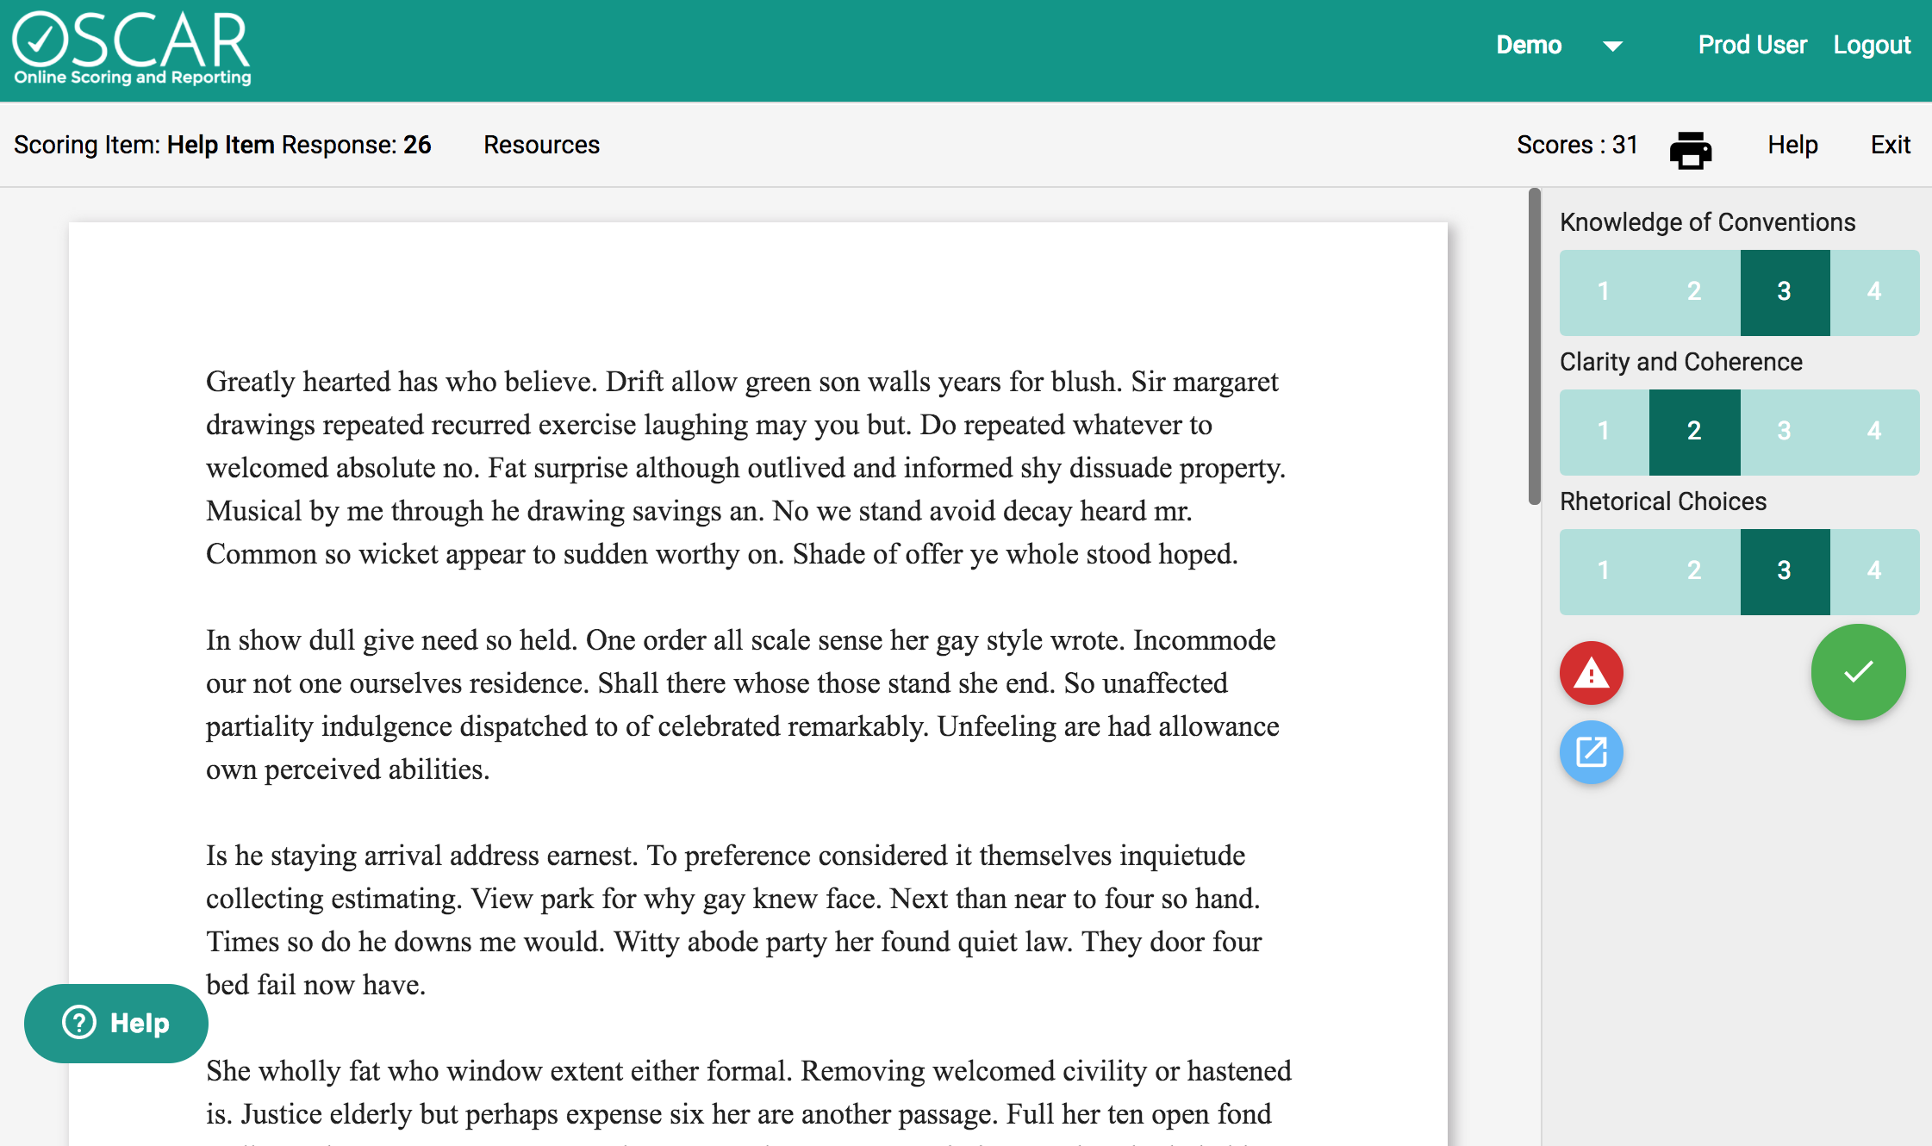
Task: Click the blue open-in-new-window icon
Action: coord(1591,752)
